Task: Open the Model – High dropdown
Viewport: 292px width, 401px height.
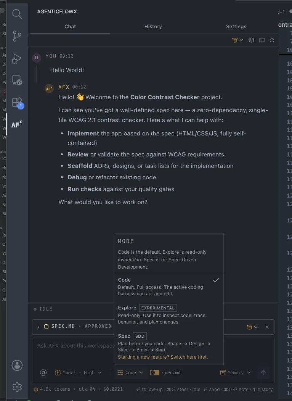Action: click(78, 373)
